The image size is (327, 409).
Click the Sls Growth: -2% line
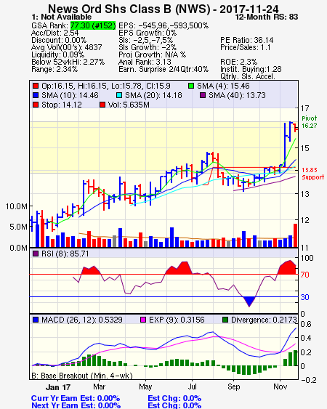(x=148, y=47)
